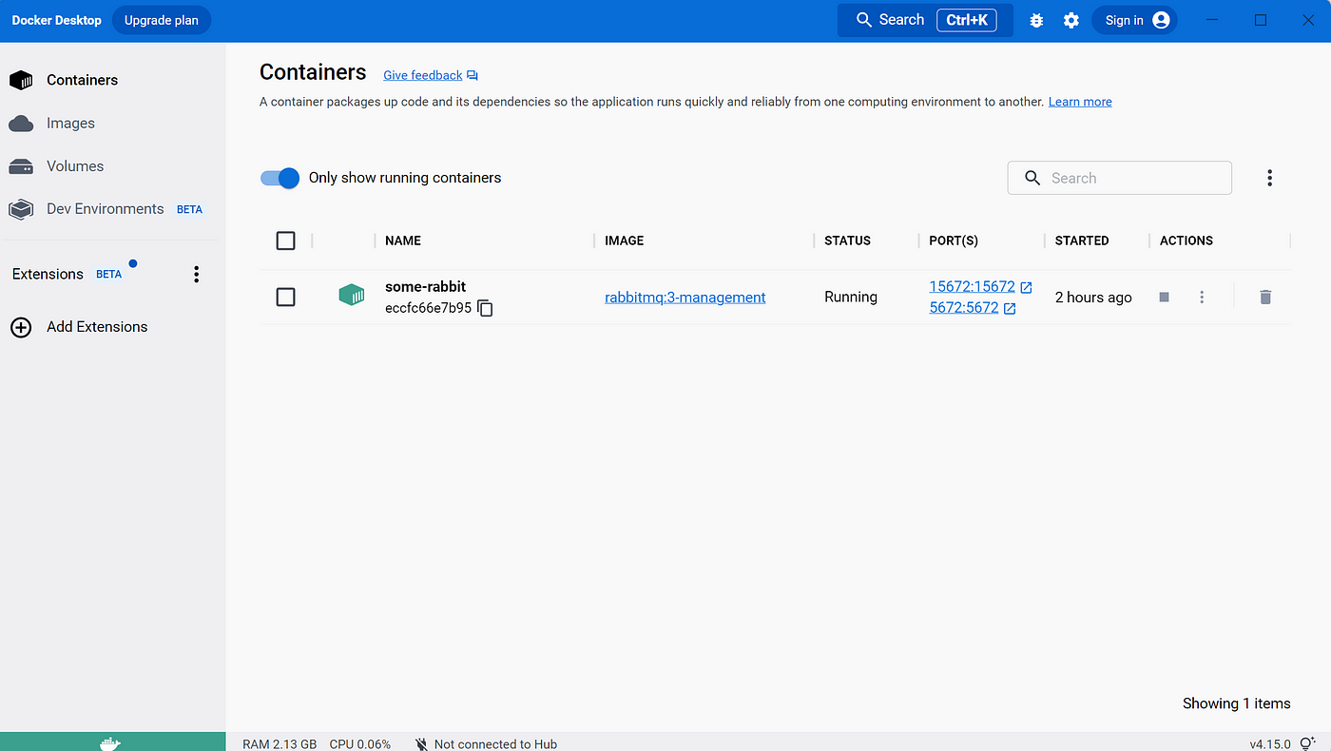
Task: Open the three-dot menu beside container search
Action: pyautogui.click(x=1269, y=178)
